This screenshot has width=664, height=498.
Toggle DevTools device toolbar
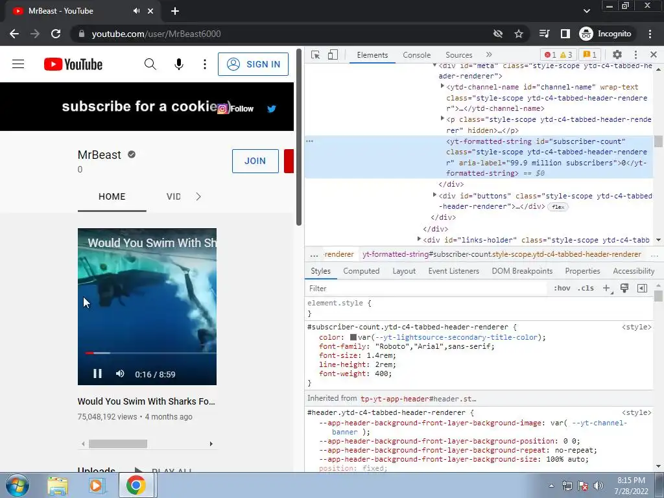pos(333,55)
